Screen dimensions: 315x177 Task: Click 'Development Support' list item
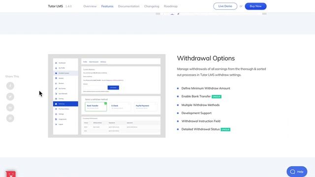196,113
